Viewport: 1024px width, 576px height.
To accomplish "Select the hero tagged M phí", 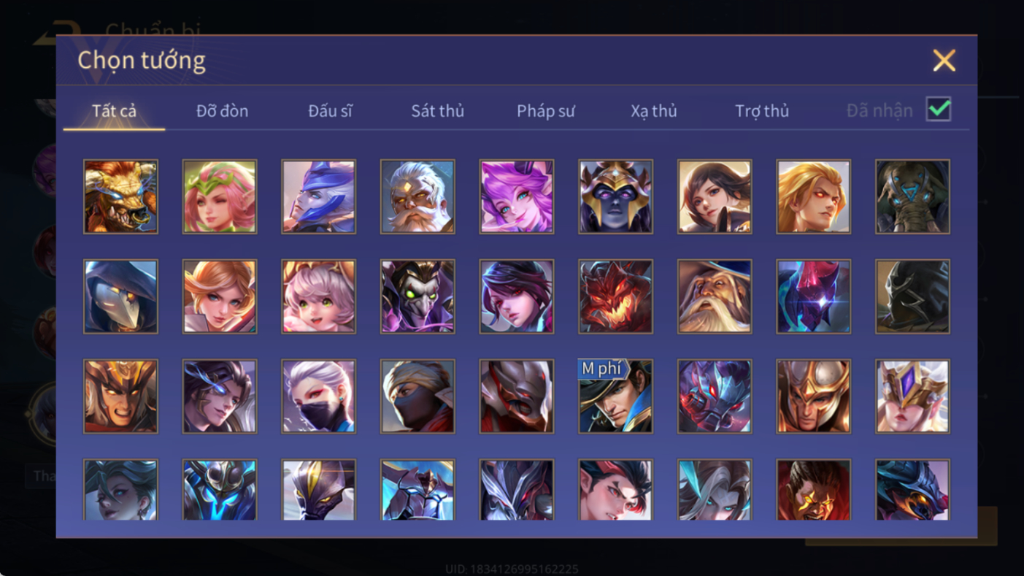I will click(615, 396).
